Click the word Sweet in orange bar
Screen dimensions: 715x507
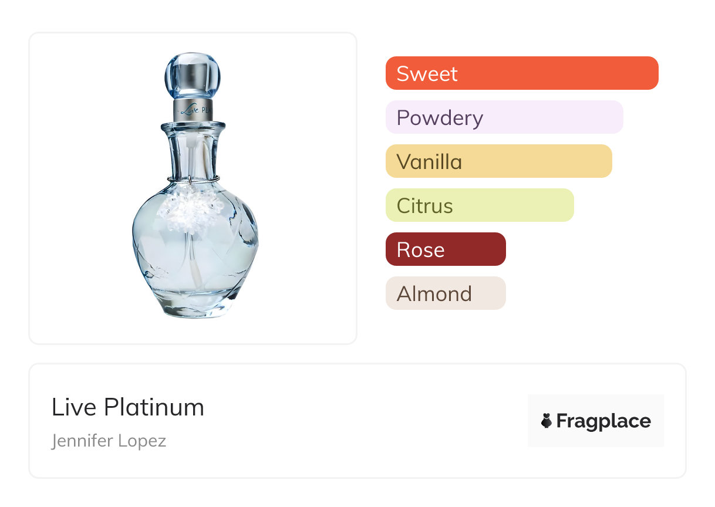427,73
